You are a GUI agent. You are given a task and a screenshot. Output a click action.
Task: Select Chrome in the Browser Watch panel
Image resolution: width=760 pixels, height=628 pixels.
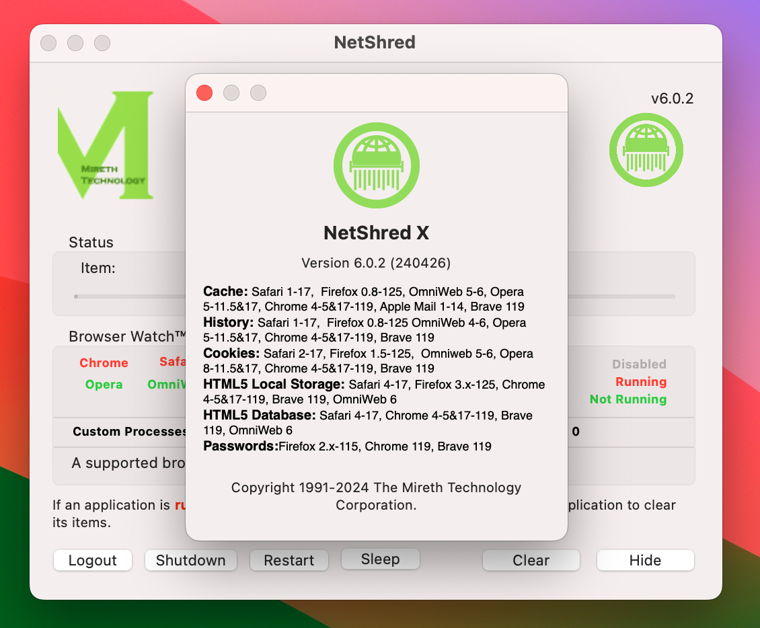point(104,362)
